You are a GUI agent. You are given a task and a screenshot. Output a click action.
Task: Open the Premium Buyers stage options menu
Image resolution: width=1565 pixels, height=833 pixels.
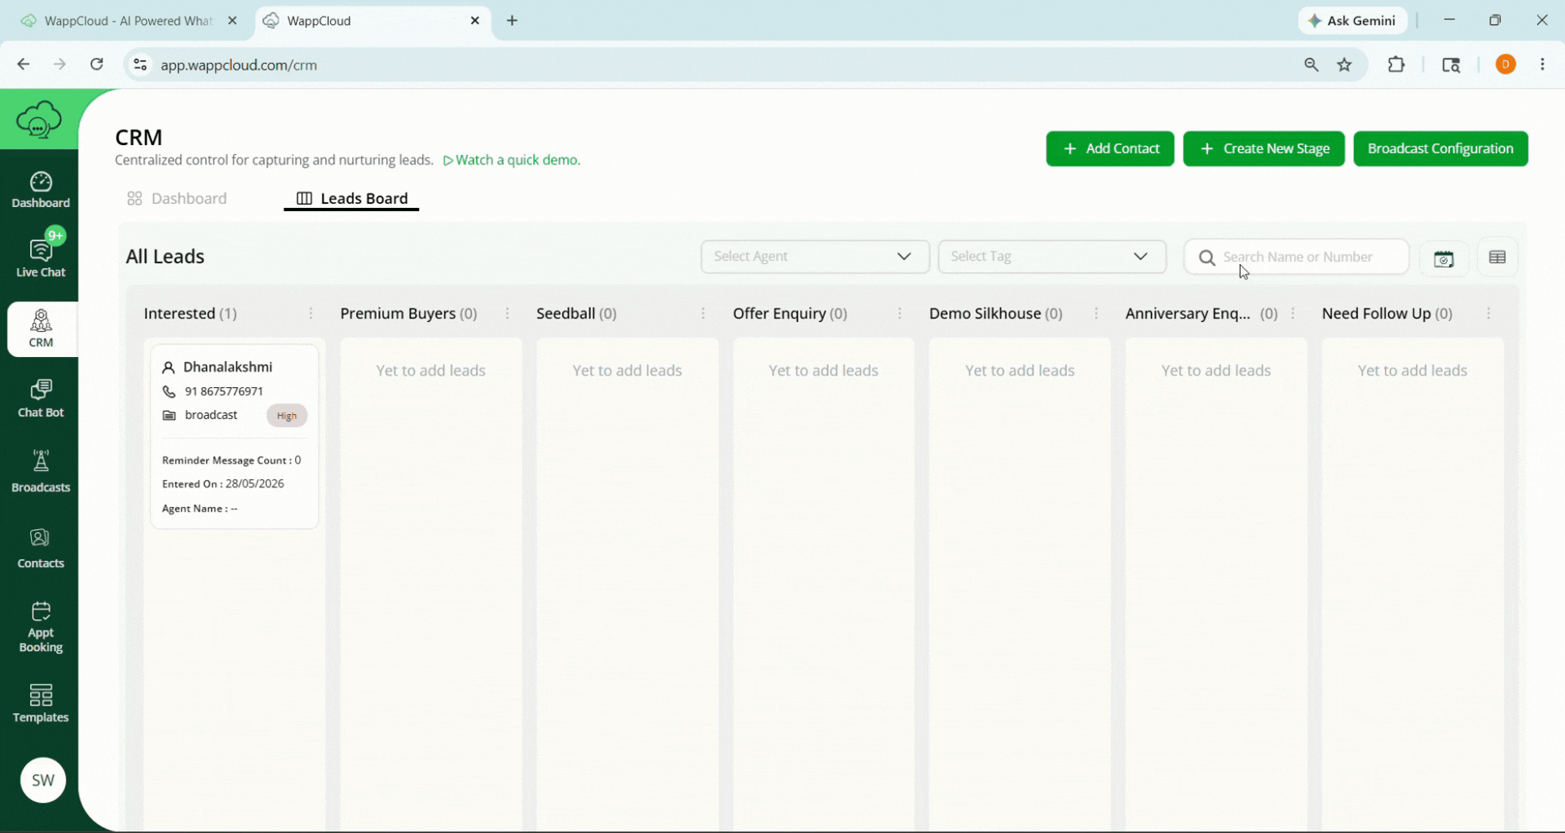point(507,314)
